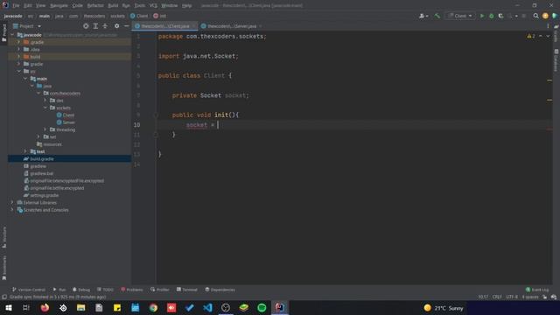
Task: Collapse the src folder in Project tree
Action: (x=19, y=71)
